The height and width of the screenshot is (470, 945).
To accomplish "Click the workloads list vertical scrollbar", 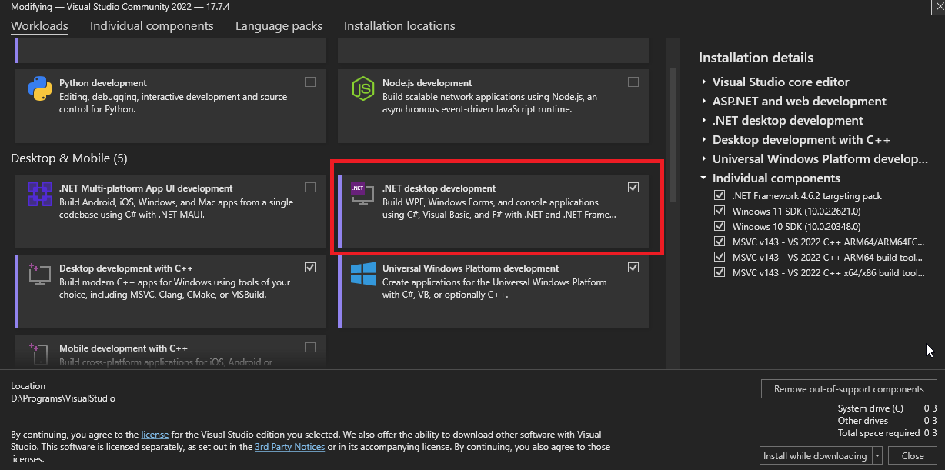I will point(673,135).
